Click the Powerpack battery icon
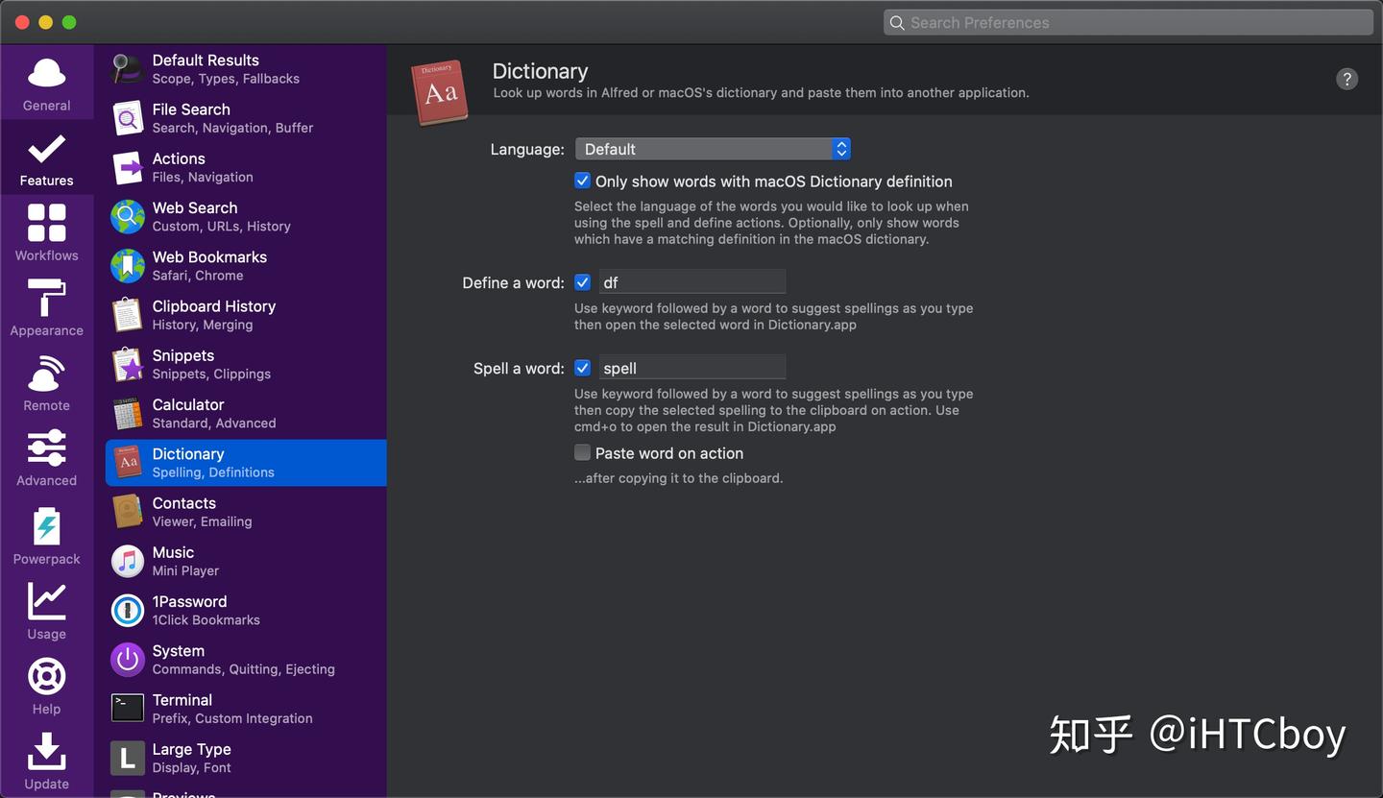Image resolution: width=1383 pixels, height=798 pixels. [46, 527]
